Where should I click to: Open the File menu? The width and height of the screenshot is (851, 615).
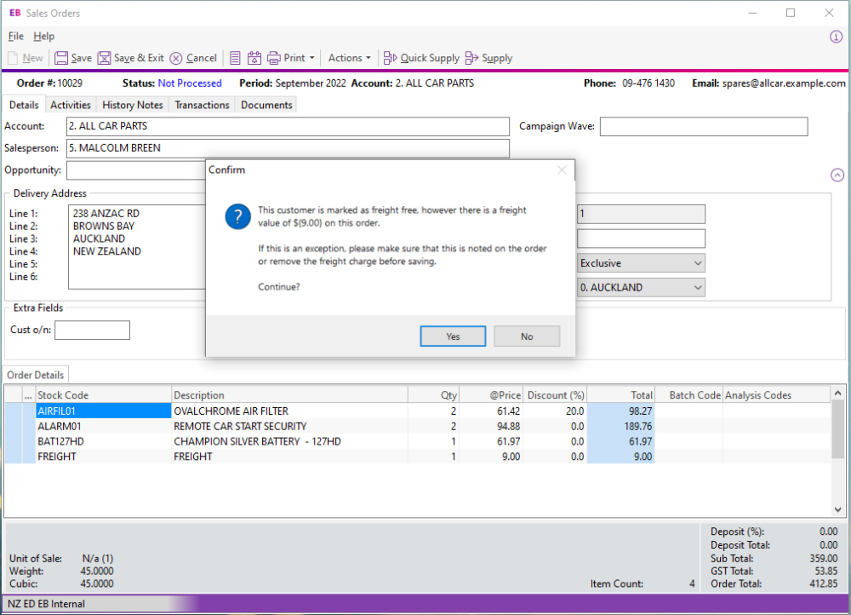pyautogui.click(x=14, y=37)
